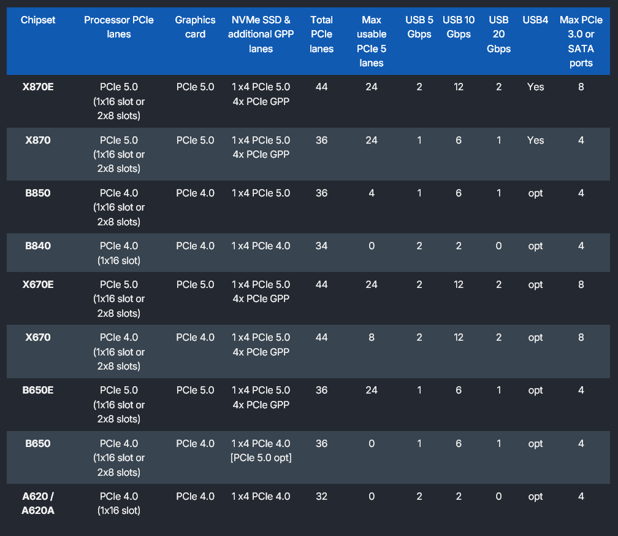Click the X670 chipset name
618x536 pixels.
(38, 338)
